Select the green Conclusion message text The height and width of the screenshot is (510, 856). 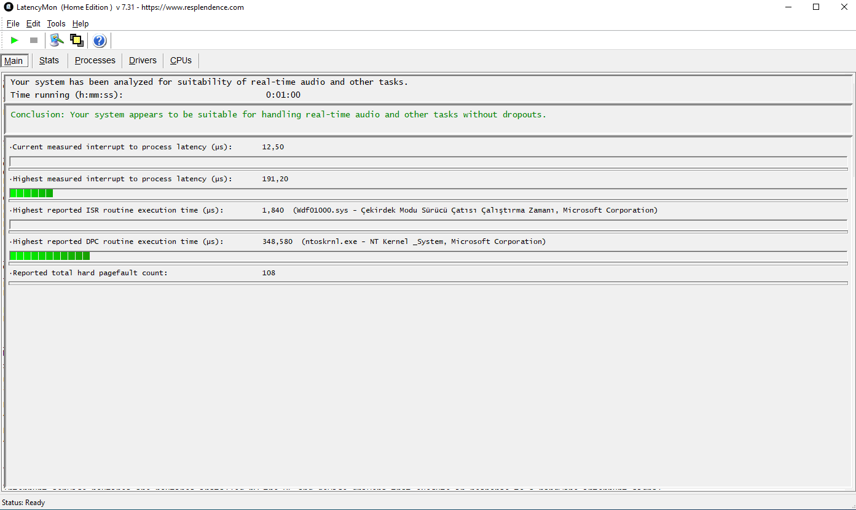pyautogui.click(x=278, y=114)
